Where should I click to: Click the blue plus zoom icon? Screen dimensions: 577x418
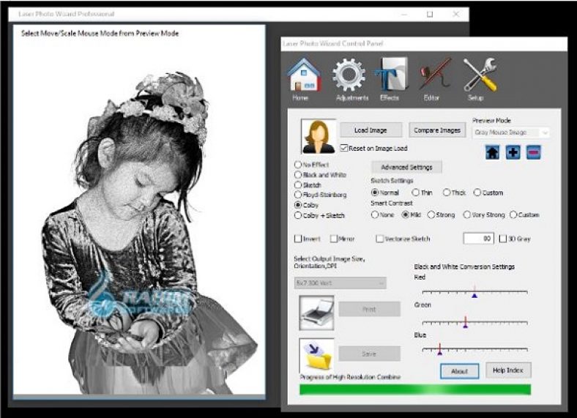tap(513, 152)
